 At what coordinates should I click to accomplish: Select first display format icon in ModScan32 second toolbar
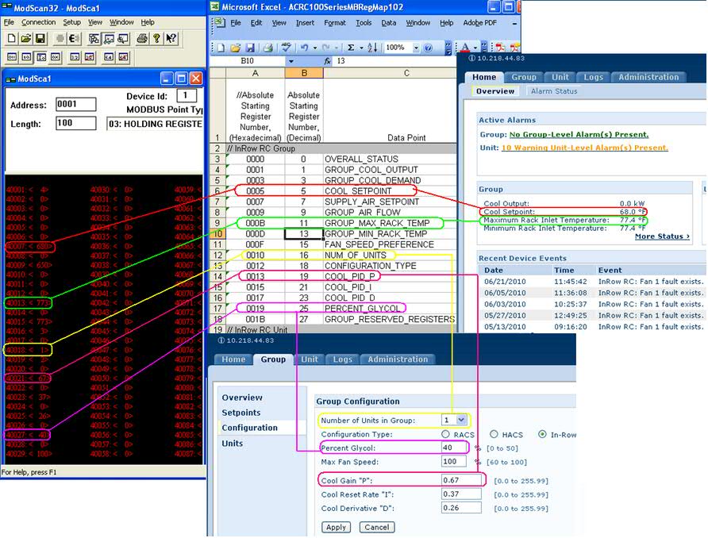12,57
